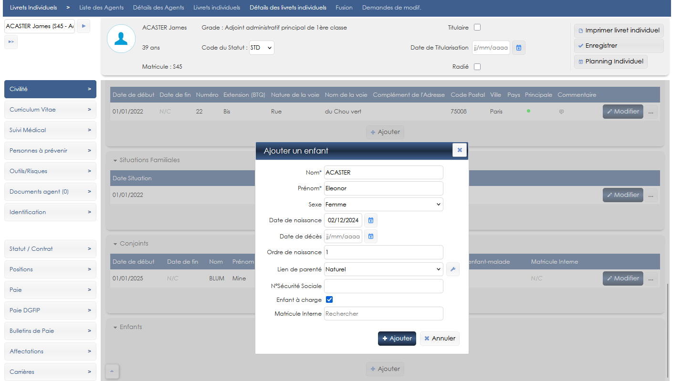The width and height of the screenshot is (682, 381).
Task: Uncheck the Enfant à charge checkbox
Action: 329,300
